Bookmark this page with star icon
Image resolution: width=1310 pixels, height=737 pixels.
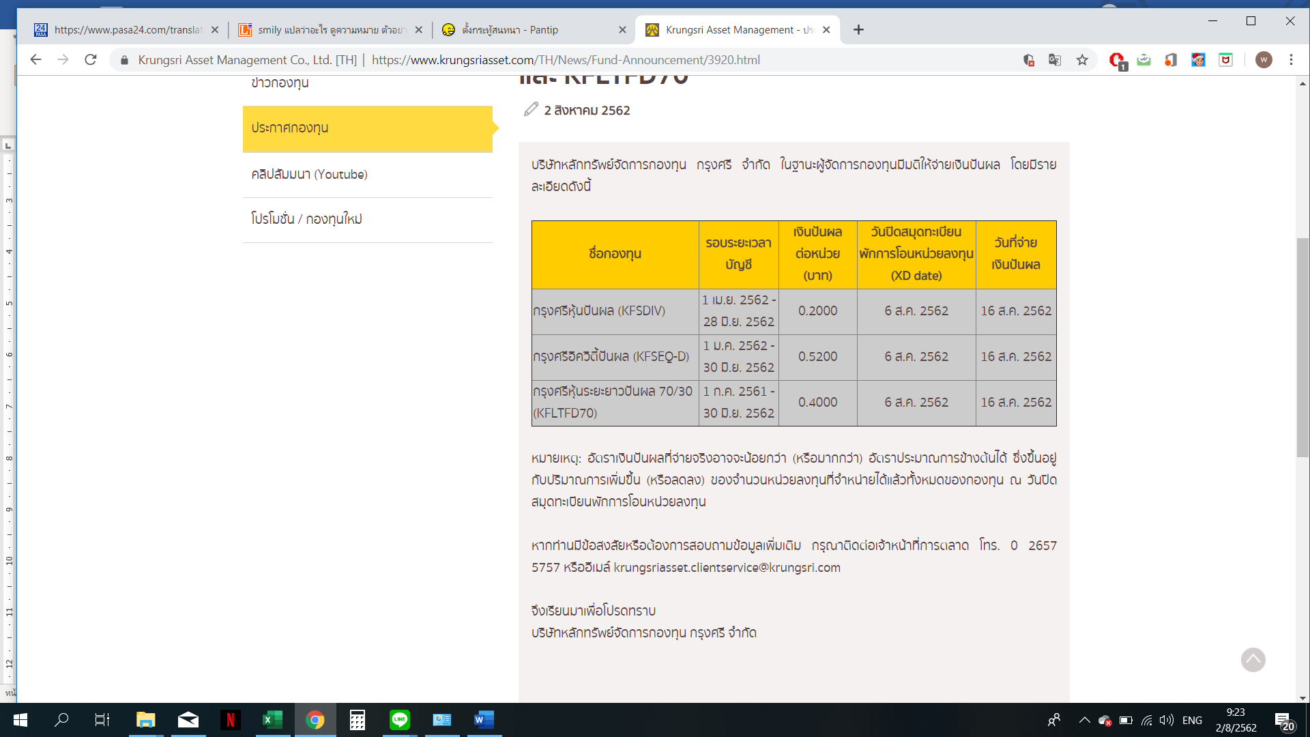[1082, 60]
